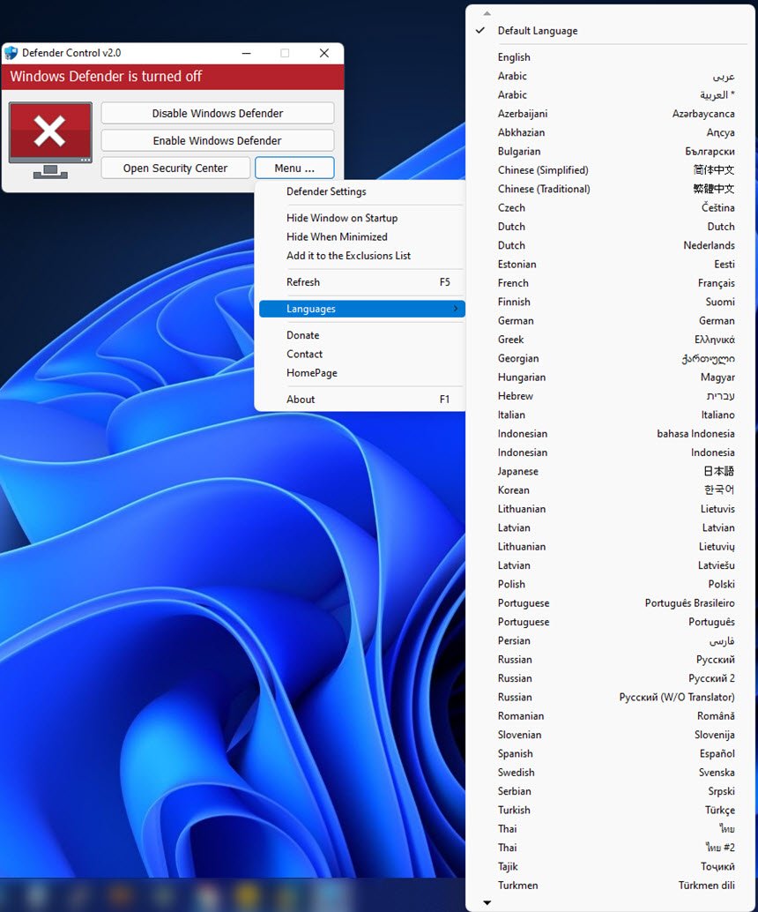Image resolution: width=758 pixels, height=912 pixels.
Task: Select Persian language entry
Action: tap(610, 641)
